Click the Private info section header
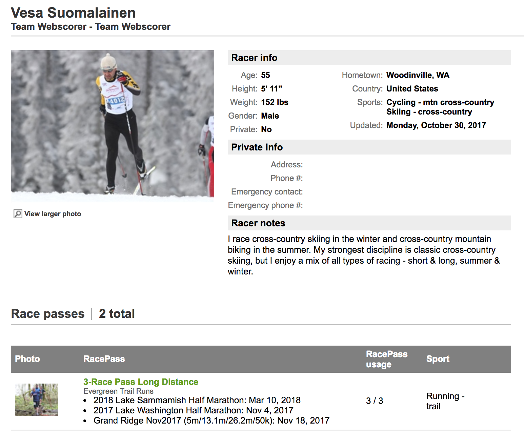This screenshot has width=524, height=431. click(257, 147)
